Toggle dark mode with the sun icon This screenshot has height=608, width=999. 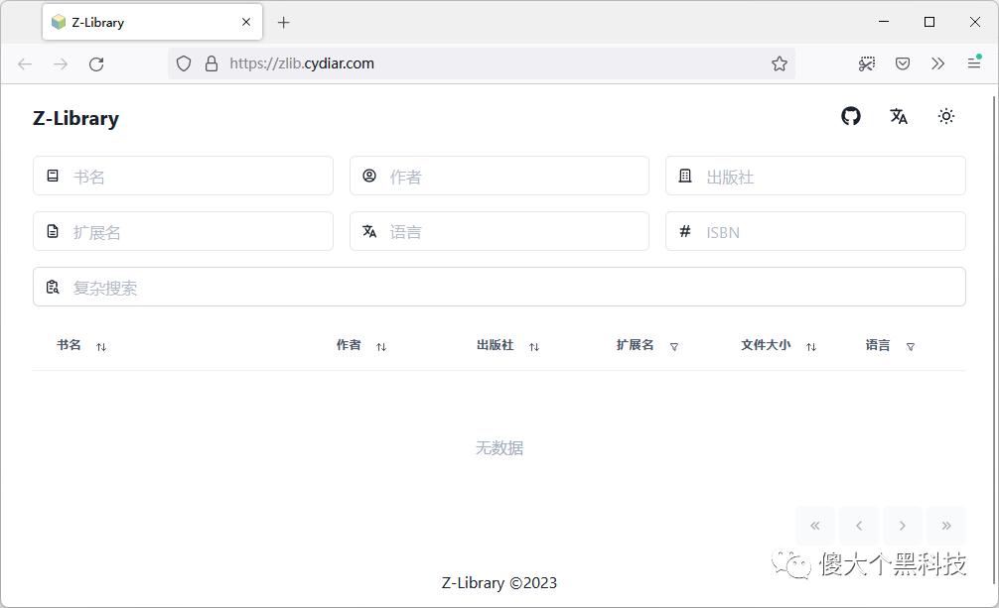[x=946, y=116]
